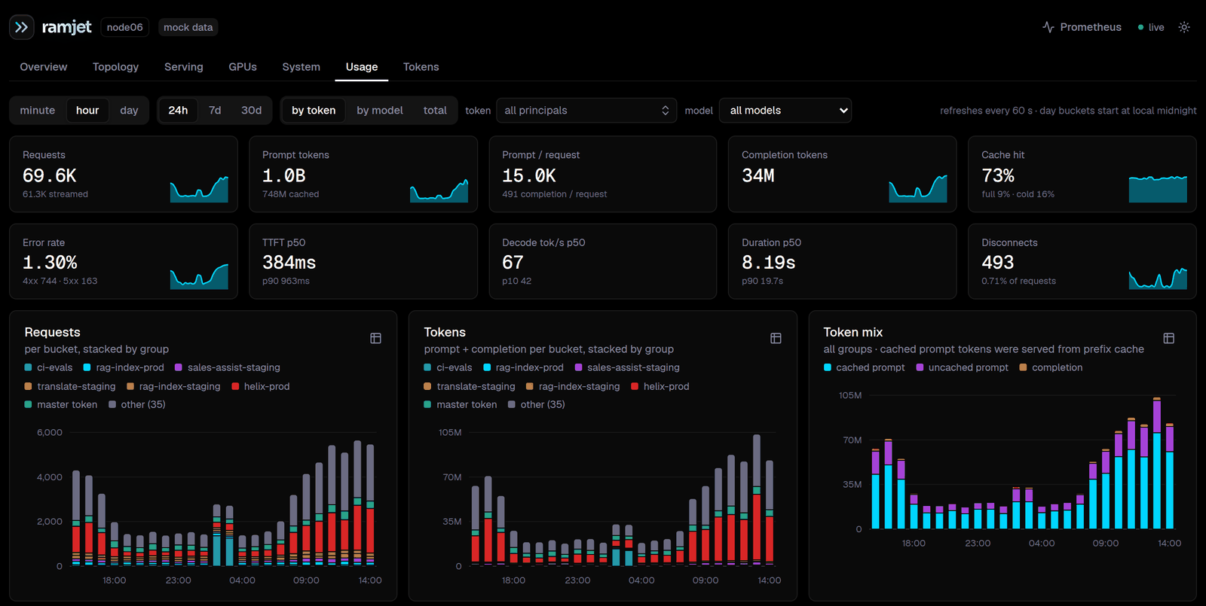
Task: Switch time range to 24h
Action: click(178, 110)
